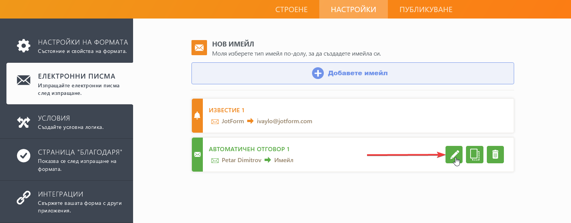This screenshot has height=223, width=571.
Task: Switch to the Строене tab
Action: click(x=291, y=9)
